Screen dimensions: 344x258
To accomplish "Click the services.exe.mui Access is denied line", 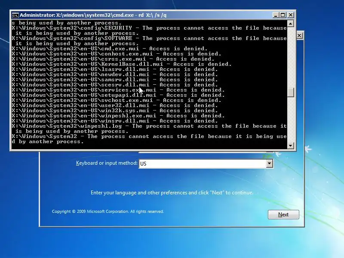I will point(118,90).
